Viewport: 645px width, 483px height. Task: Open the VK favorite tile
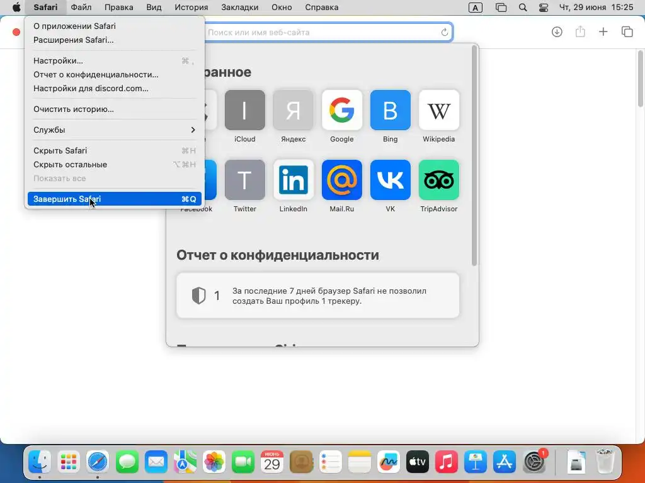pyautogui.click(x=391, y=180)
